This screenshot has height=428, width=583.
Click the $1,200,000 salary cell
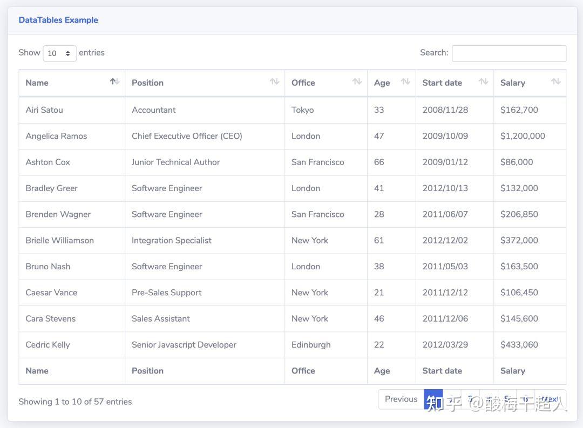point(523,136)
